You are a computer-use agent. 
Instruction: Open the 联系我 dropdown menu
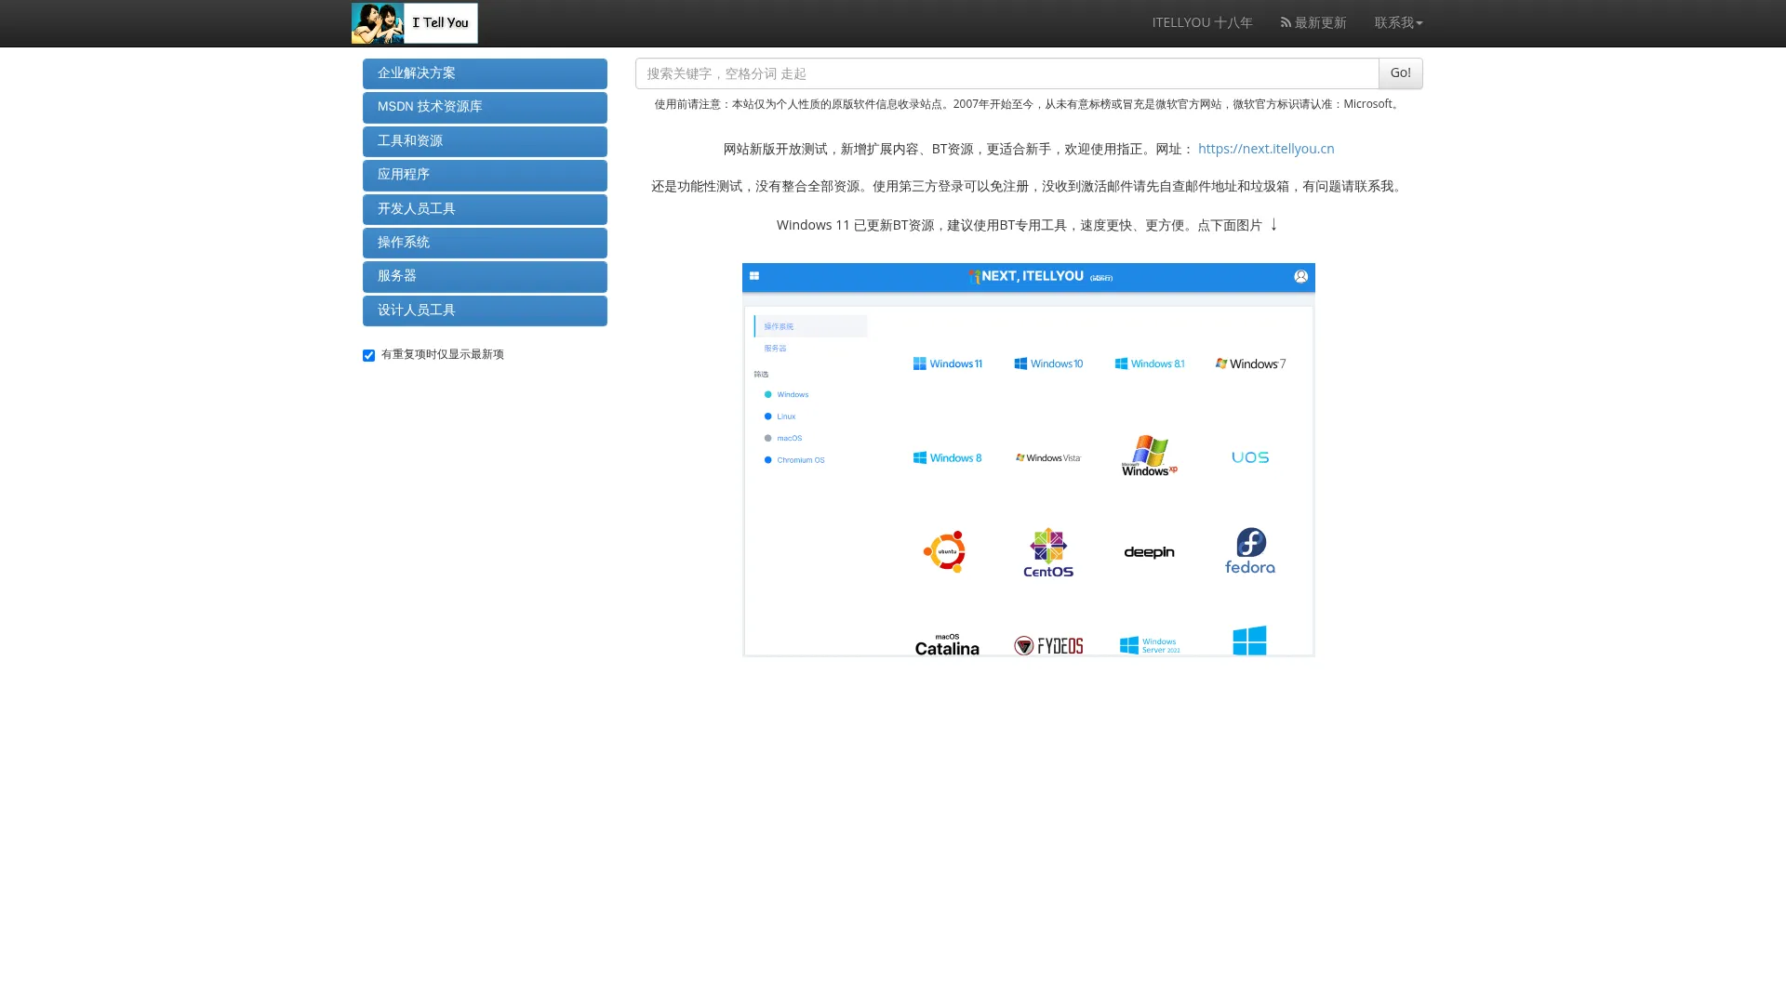pos(1398,22)
